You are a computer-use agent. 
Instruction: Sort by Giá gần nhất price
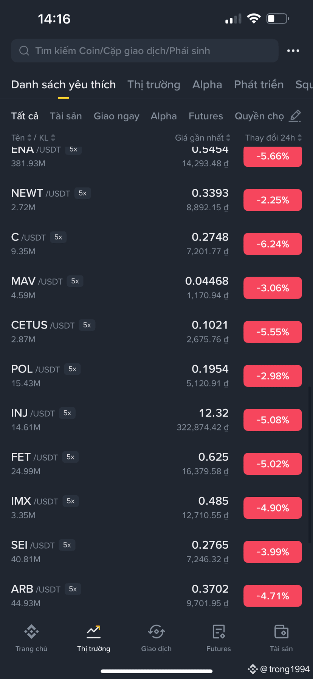point(203,138)
